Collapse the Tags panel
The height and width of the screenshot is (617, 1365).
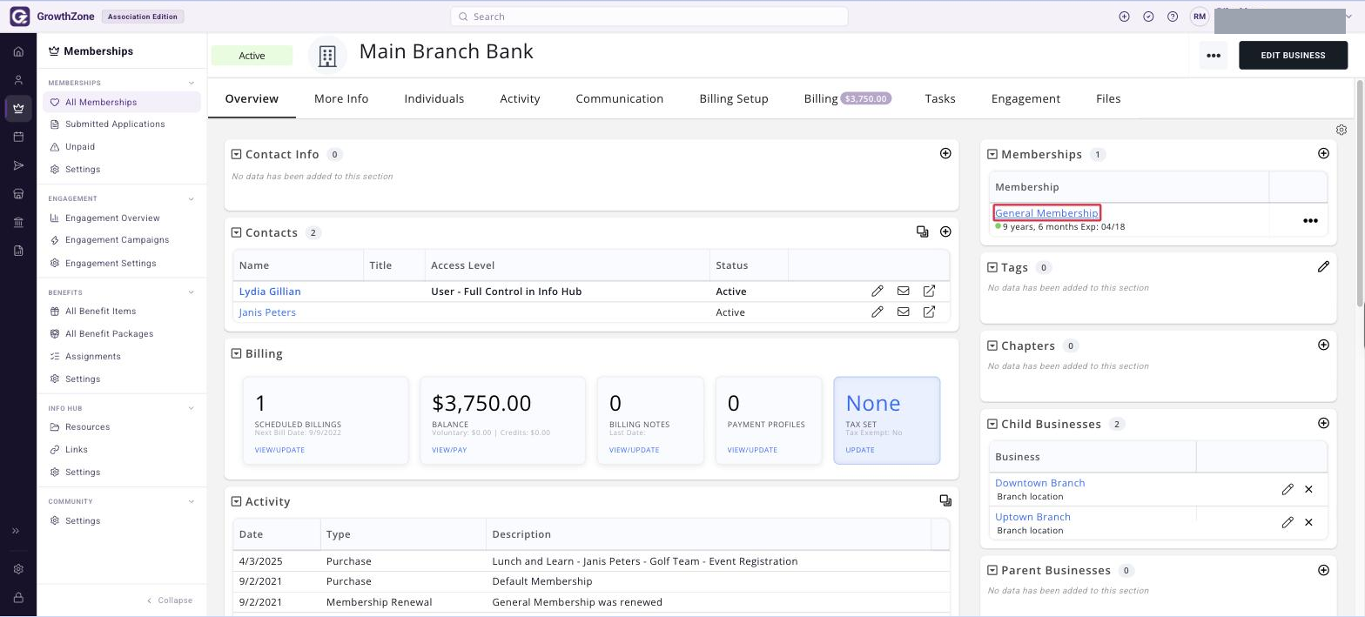coord(992,267)
